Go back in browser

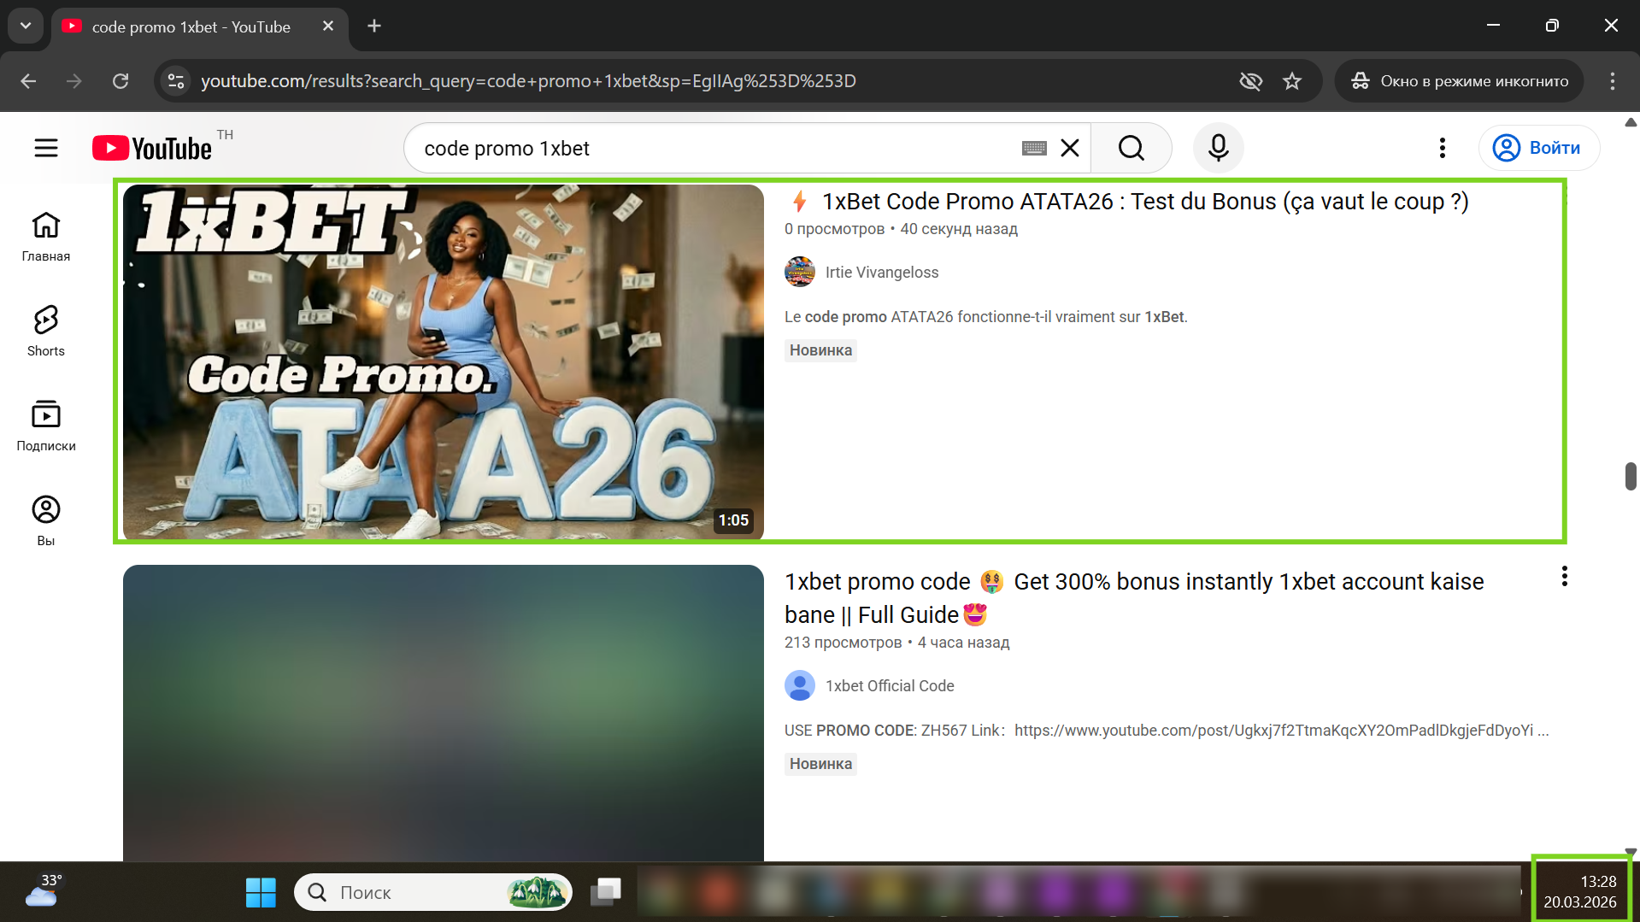(28, 81)
